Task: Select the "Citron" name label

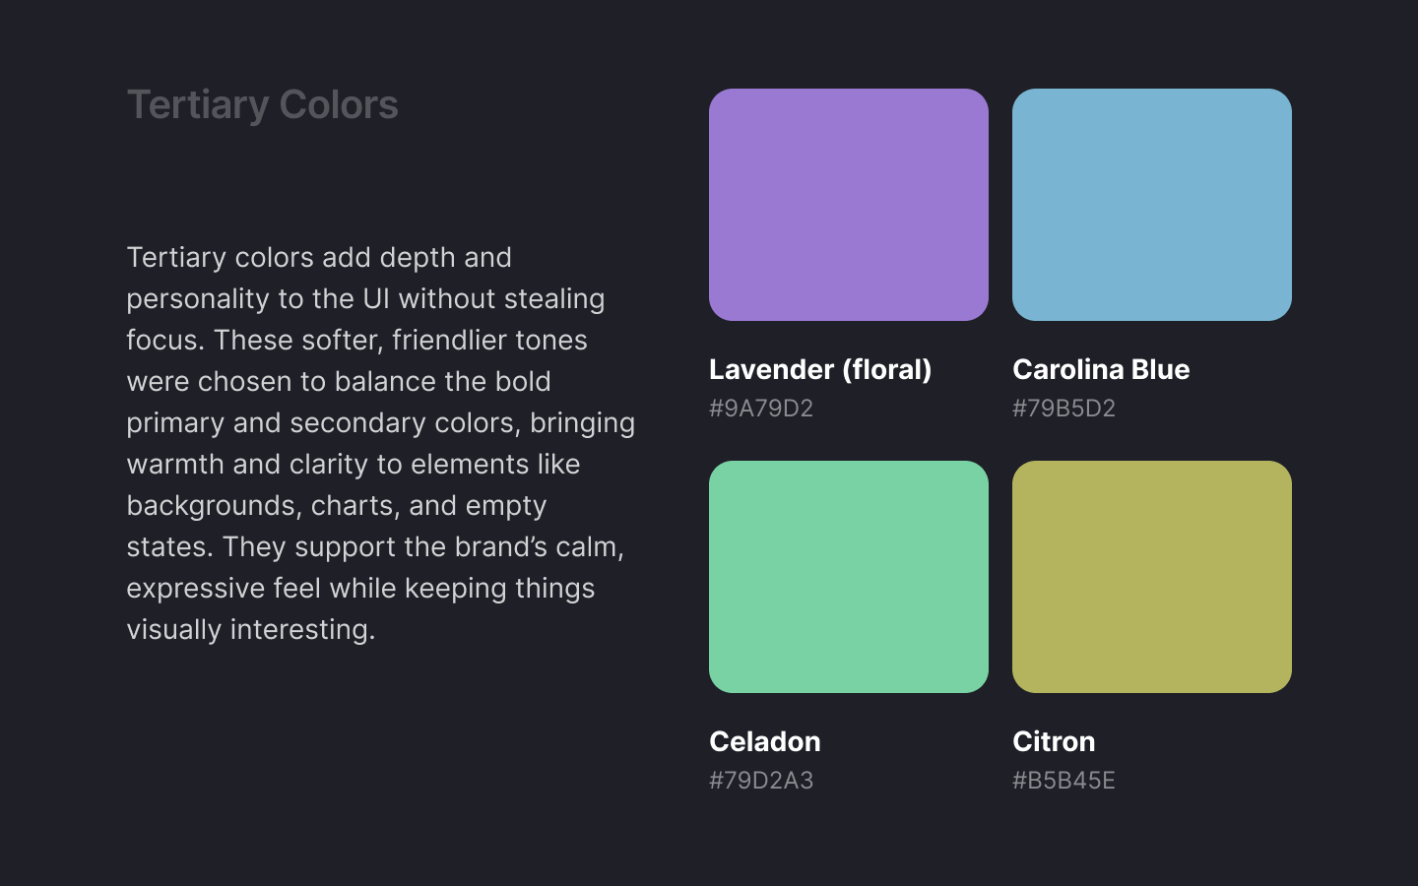Action: (x=1054, y=741)
